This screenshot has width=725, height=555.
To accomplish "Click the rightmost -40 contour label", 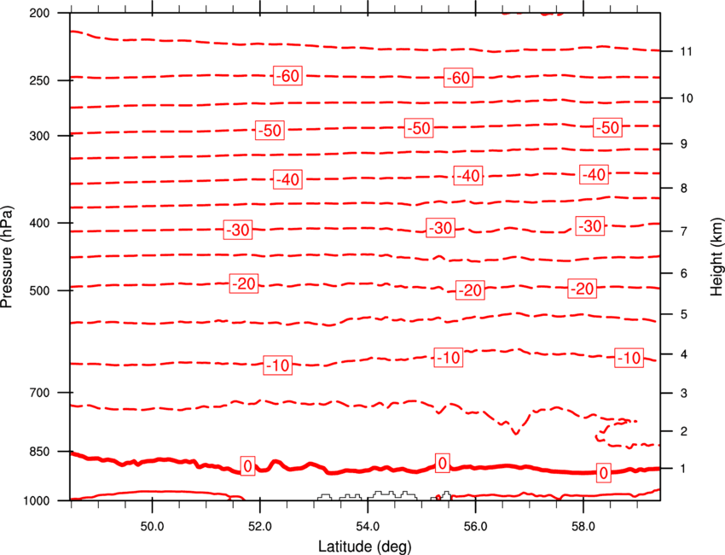I will [x=594, y=174].
